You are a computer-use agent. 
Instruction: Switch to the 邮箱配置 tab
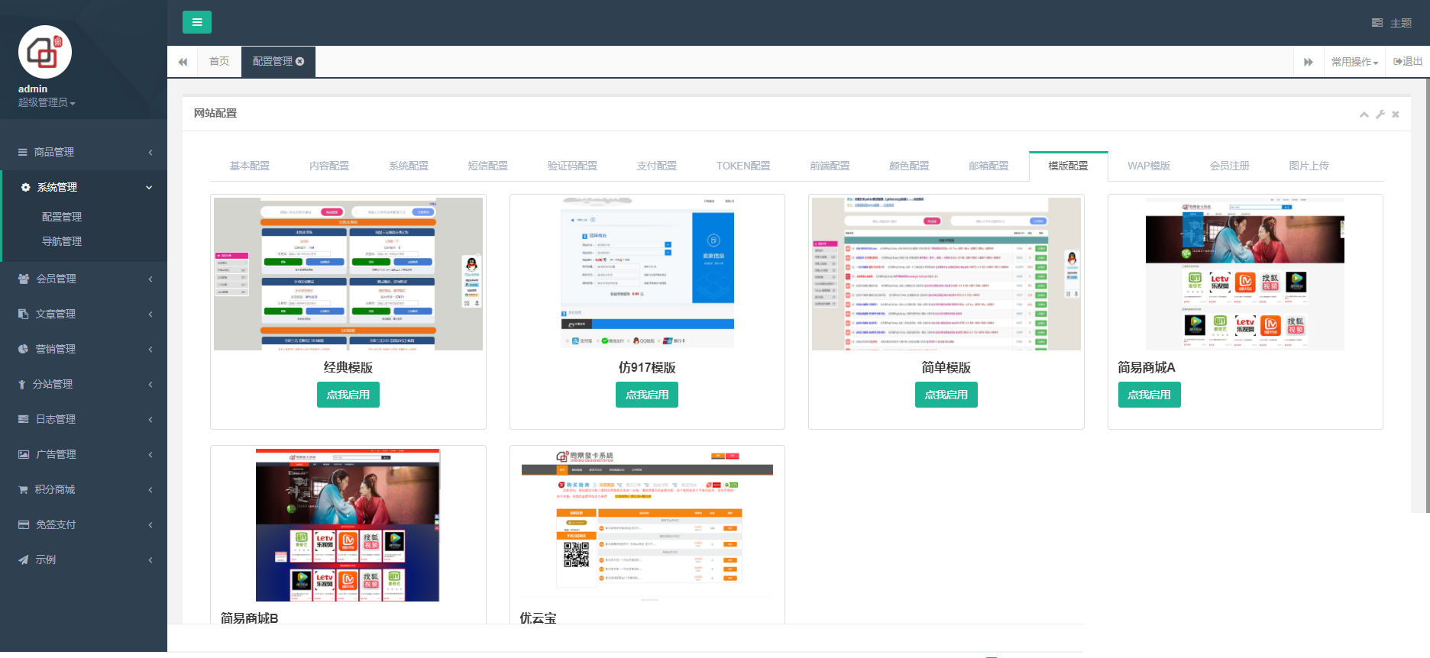989,166
